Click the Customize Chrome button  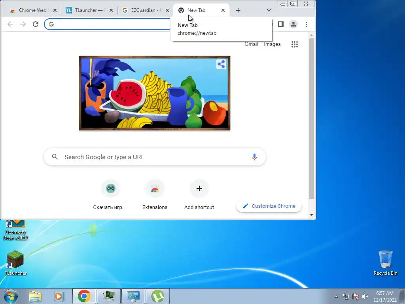click(x=269, y=206)
